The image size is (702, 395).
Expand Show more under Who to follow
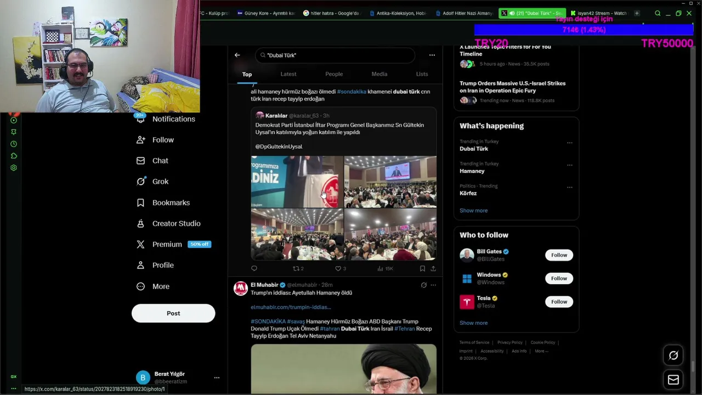click(473, 323)
